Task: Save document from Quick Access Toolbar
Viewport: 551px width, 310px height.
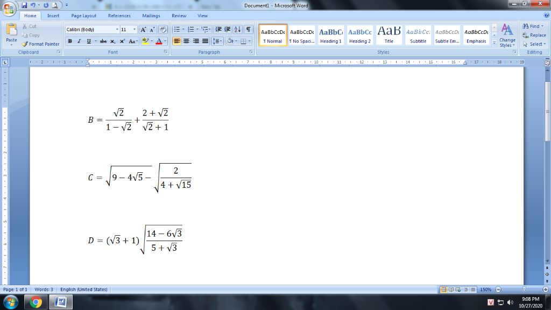Action: [24, 5]
